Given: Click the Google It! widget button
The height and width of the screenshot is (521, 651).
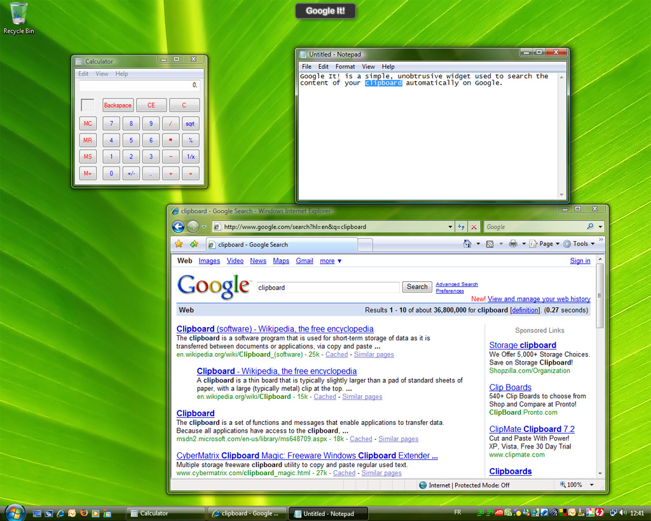Looking at the screenshot, I should 325,11.
